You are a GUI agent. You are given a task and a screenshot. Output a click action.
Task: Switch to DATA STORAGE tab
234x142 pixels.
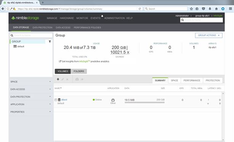coord(21,27)
